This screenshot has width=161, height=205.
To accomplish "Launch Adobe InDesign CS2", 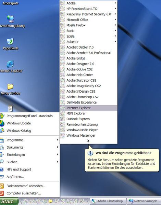I will (88, 91).
